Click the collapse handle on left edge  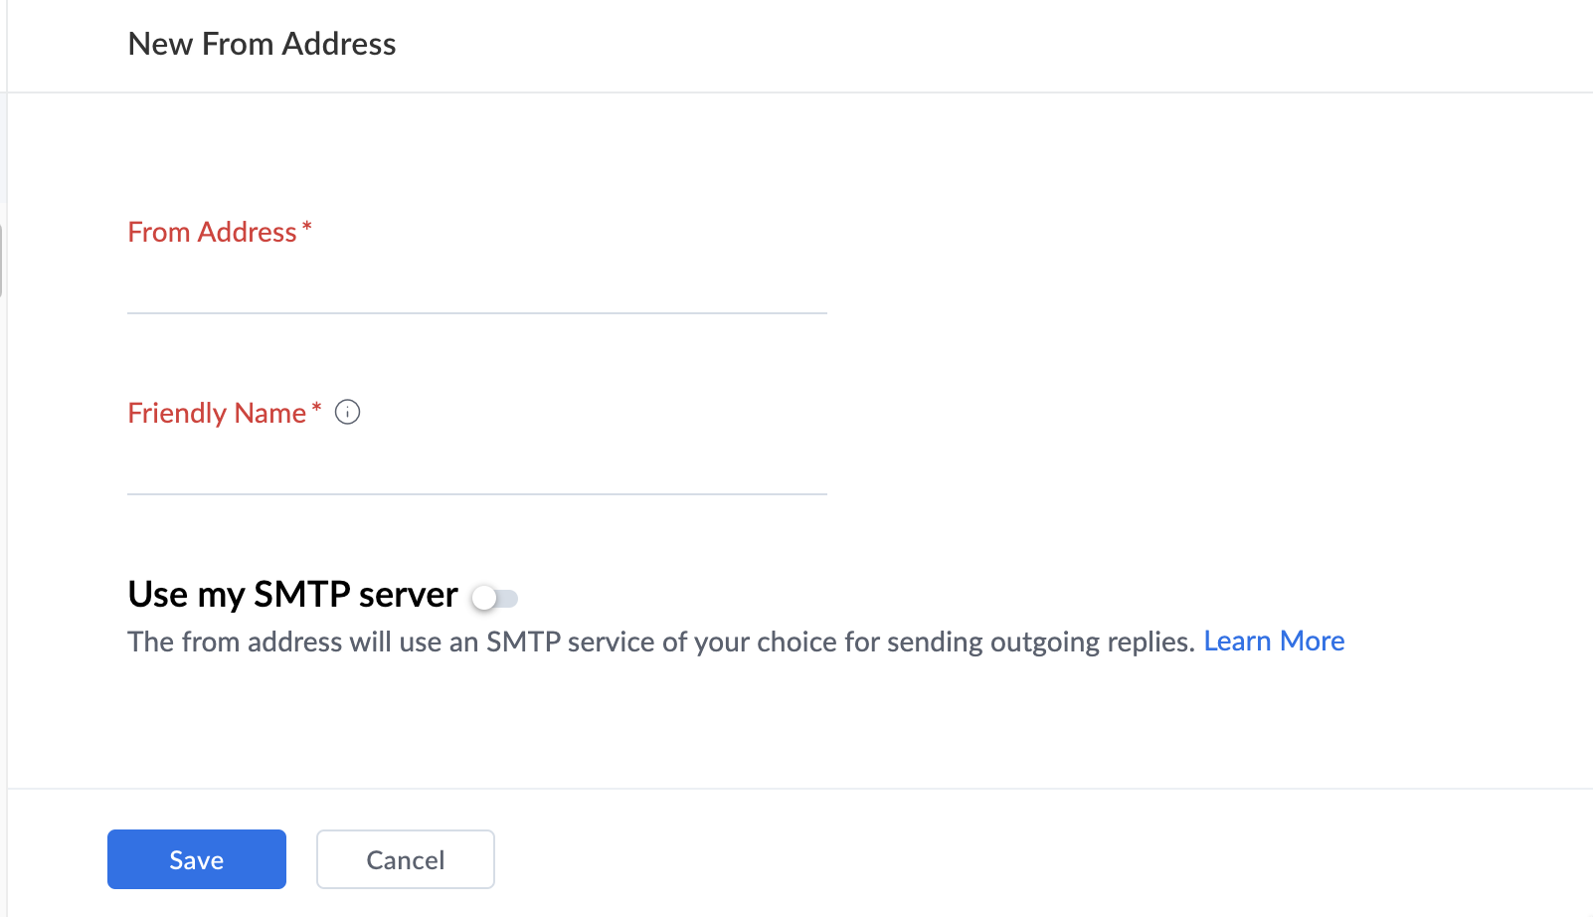point(1,261)
